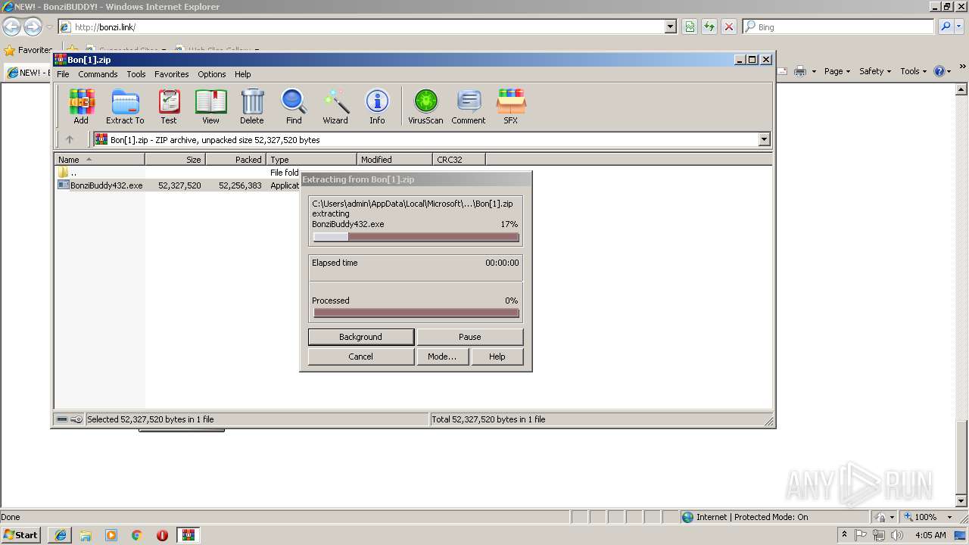Click the Test archive icon

(169, 106)
